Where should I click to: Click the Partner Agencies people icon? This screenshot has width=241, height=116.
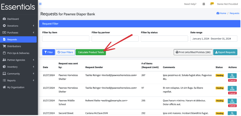point(4,60)
